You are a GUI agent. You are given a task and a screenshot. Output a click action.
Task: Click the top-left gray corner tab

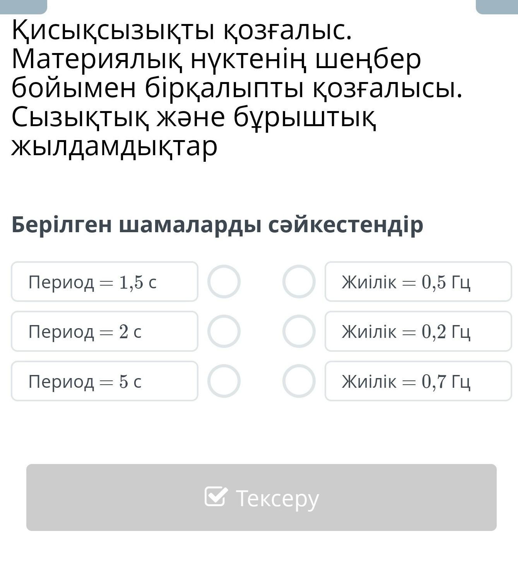[23, 6]
